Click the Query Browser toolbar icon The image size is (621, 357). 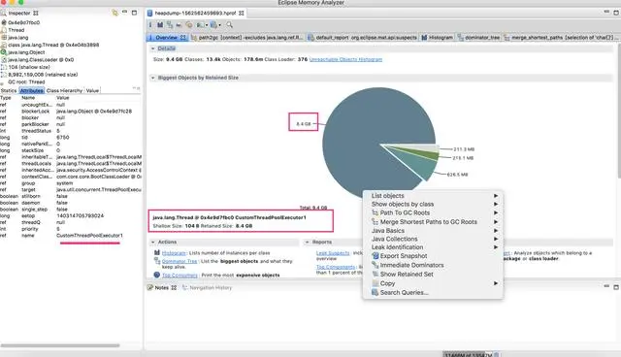(x=213, y=25)
